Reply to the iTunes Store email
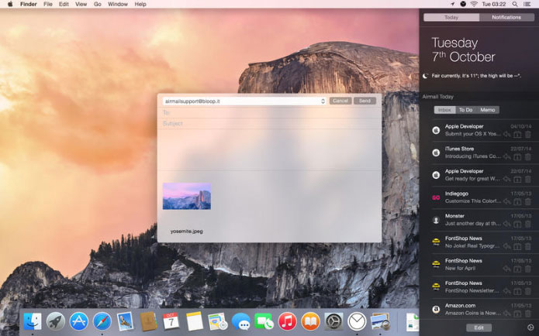 coord(507,156)
